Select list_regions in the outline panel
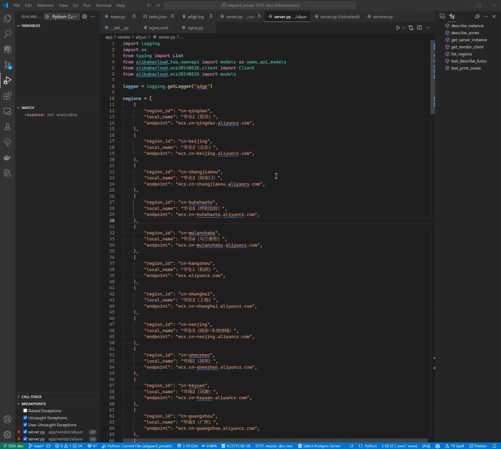The width and height of the screenshot is (501, 449). click(461, 54)
